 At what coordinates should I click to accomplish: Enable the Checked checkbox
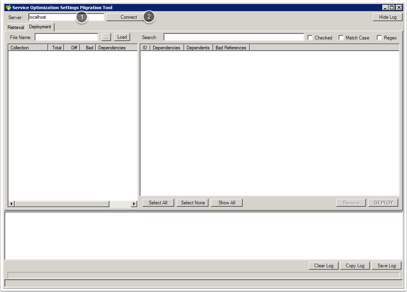[x=310, y=38]
